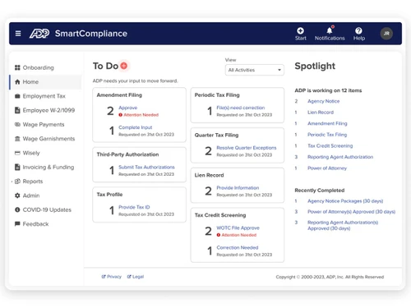Click Attention Needed under Amendment Filing Approve
This screenshot has height=308, width=411.
[141, 115]
